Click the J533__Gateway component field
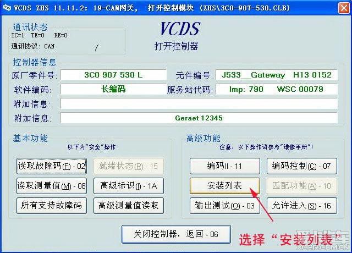The image size is (352, 253). pyautogui.click(x=277, y=75)
